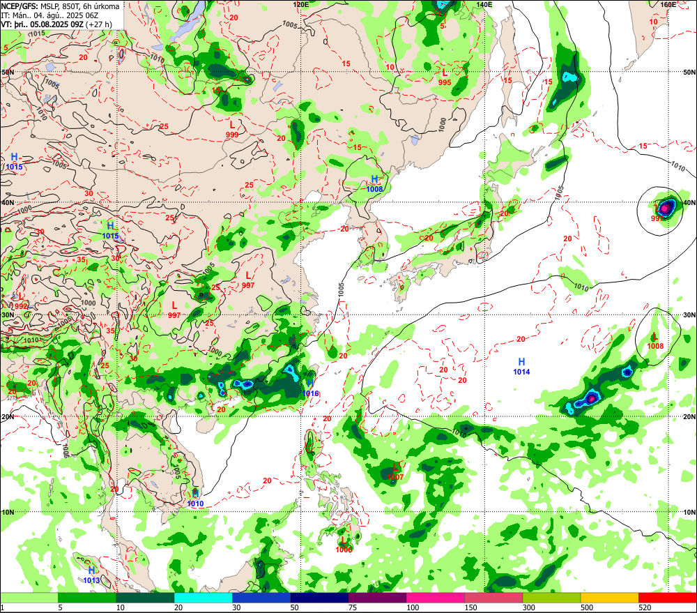Pick the purple 75–100 legend swatch
The height and width of the screenshot is (613, 697).
pyautogui.click(x=377, y=598)
